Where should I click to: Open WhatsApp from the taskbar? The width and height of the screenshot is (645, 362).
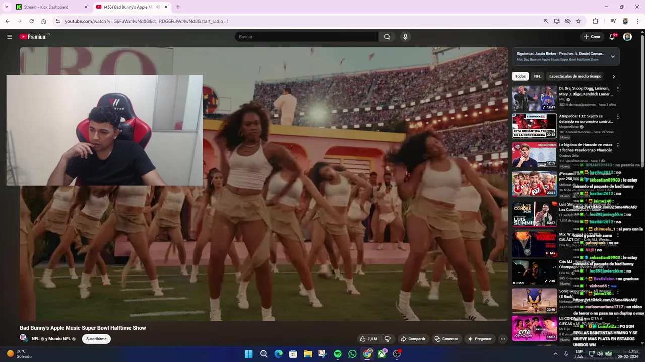tap(352, 354)
